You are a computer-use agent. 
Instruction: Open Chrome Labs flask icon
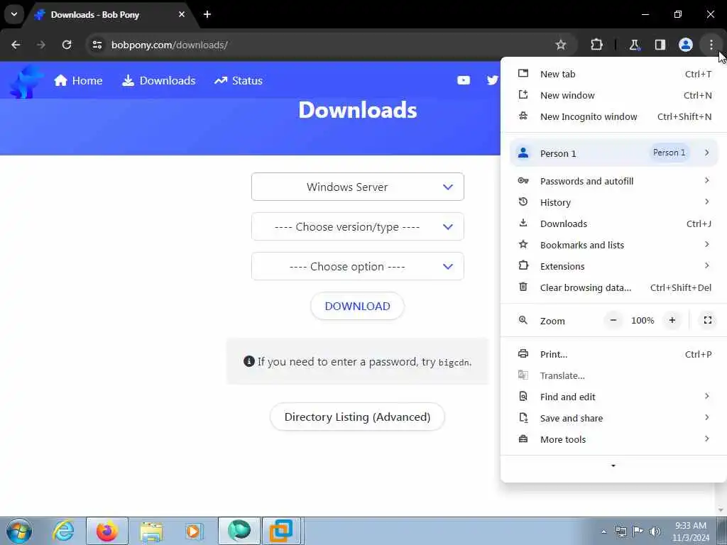click(634, 45)
